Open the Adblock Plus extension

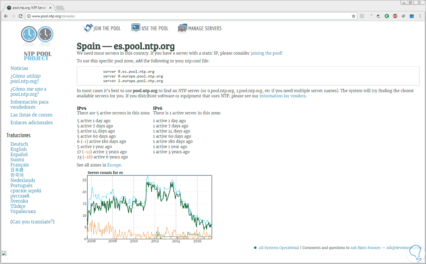pos(395,16)
